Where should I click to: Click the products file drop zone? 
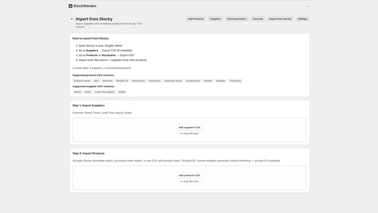(x=189, y=178)
